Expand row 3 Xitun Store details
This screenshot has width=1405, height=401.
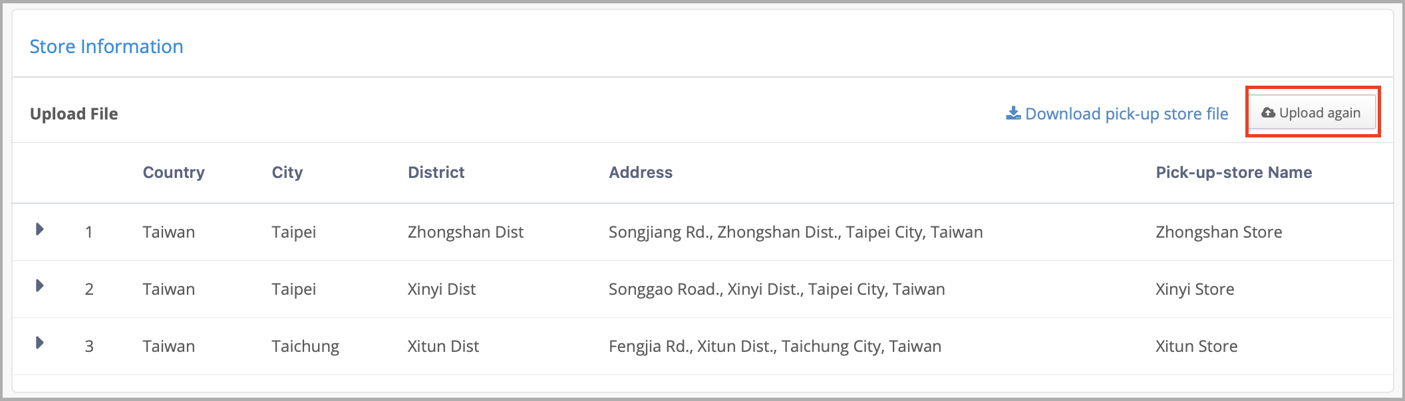point(40,343)
